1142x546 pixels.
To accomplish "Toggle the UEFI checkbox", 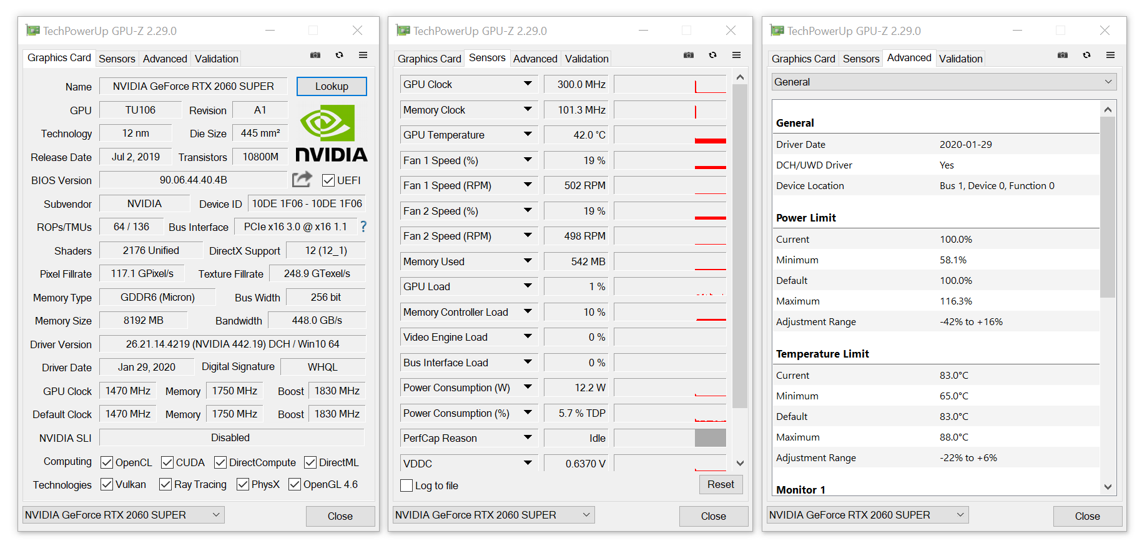I will click(x=328, y=180).
